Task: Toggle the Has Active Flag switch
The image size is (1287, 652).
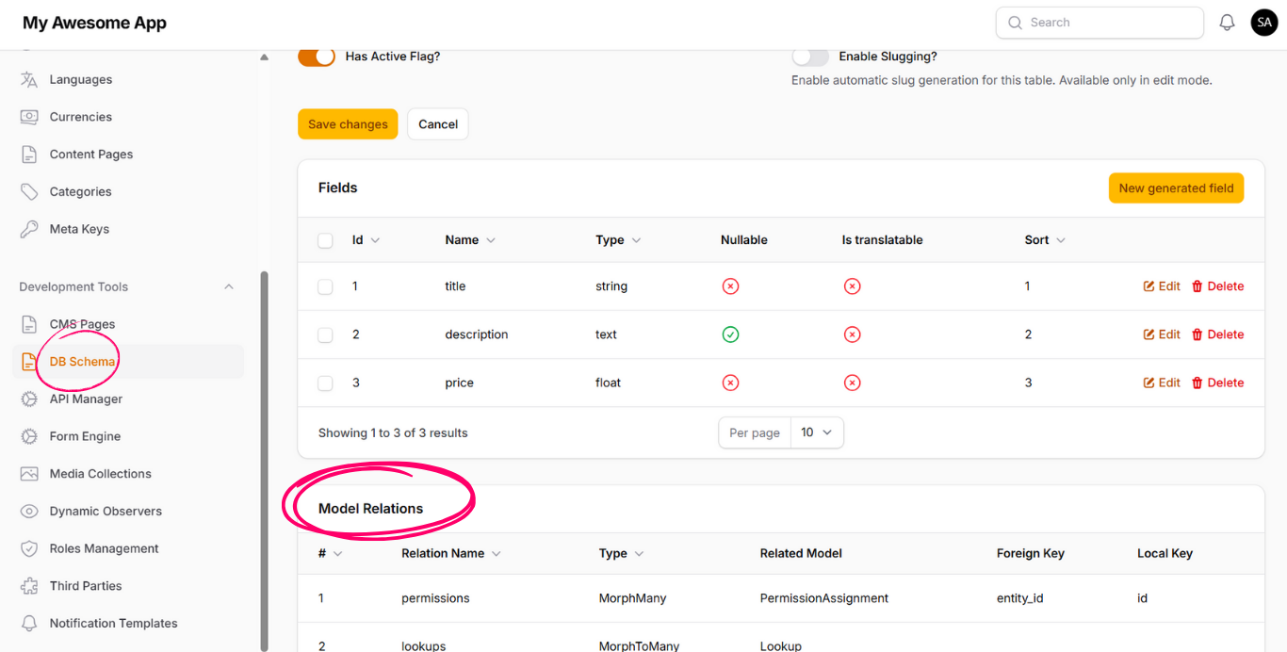Action: (x=317, y=57)
